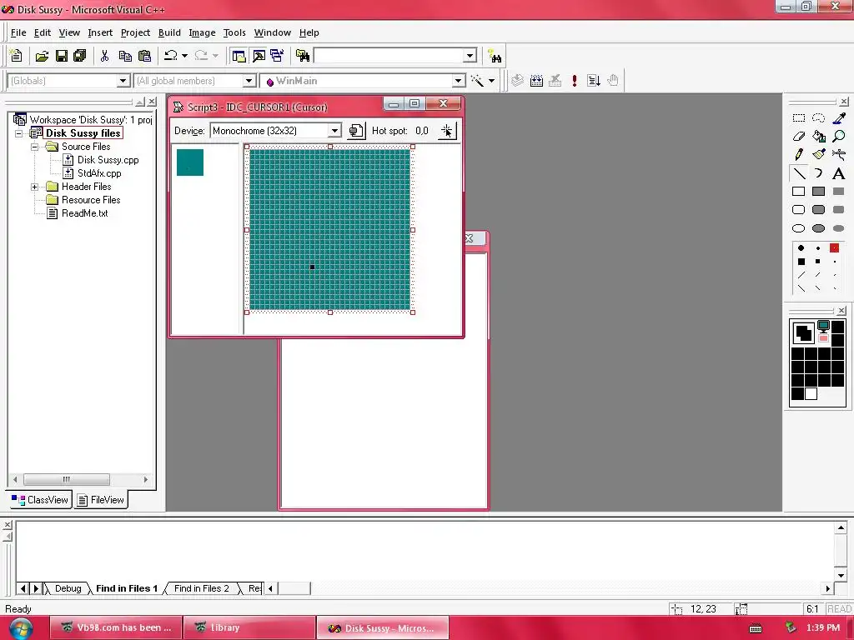Collapse the Source Files folder
The image size is (854, 640).
pos(34,147)
